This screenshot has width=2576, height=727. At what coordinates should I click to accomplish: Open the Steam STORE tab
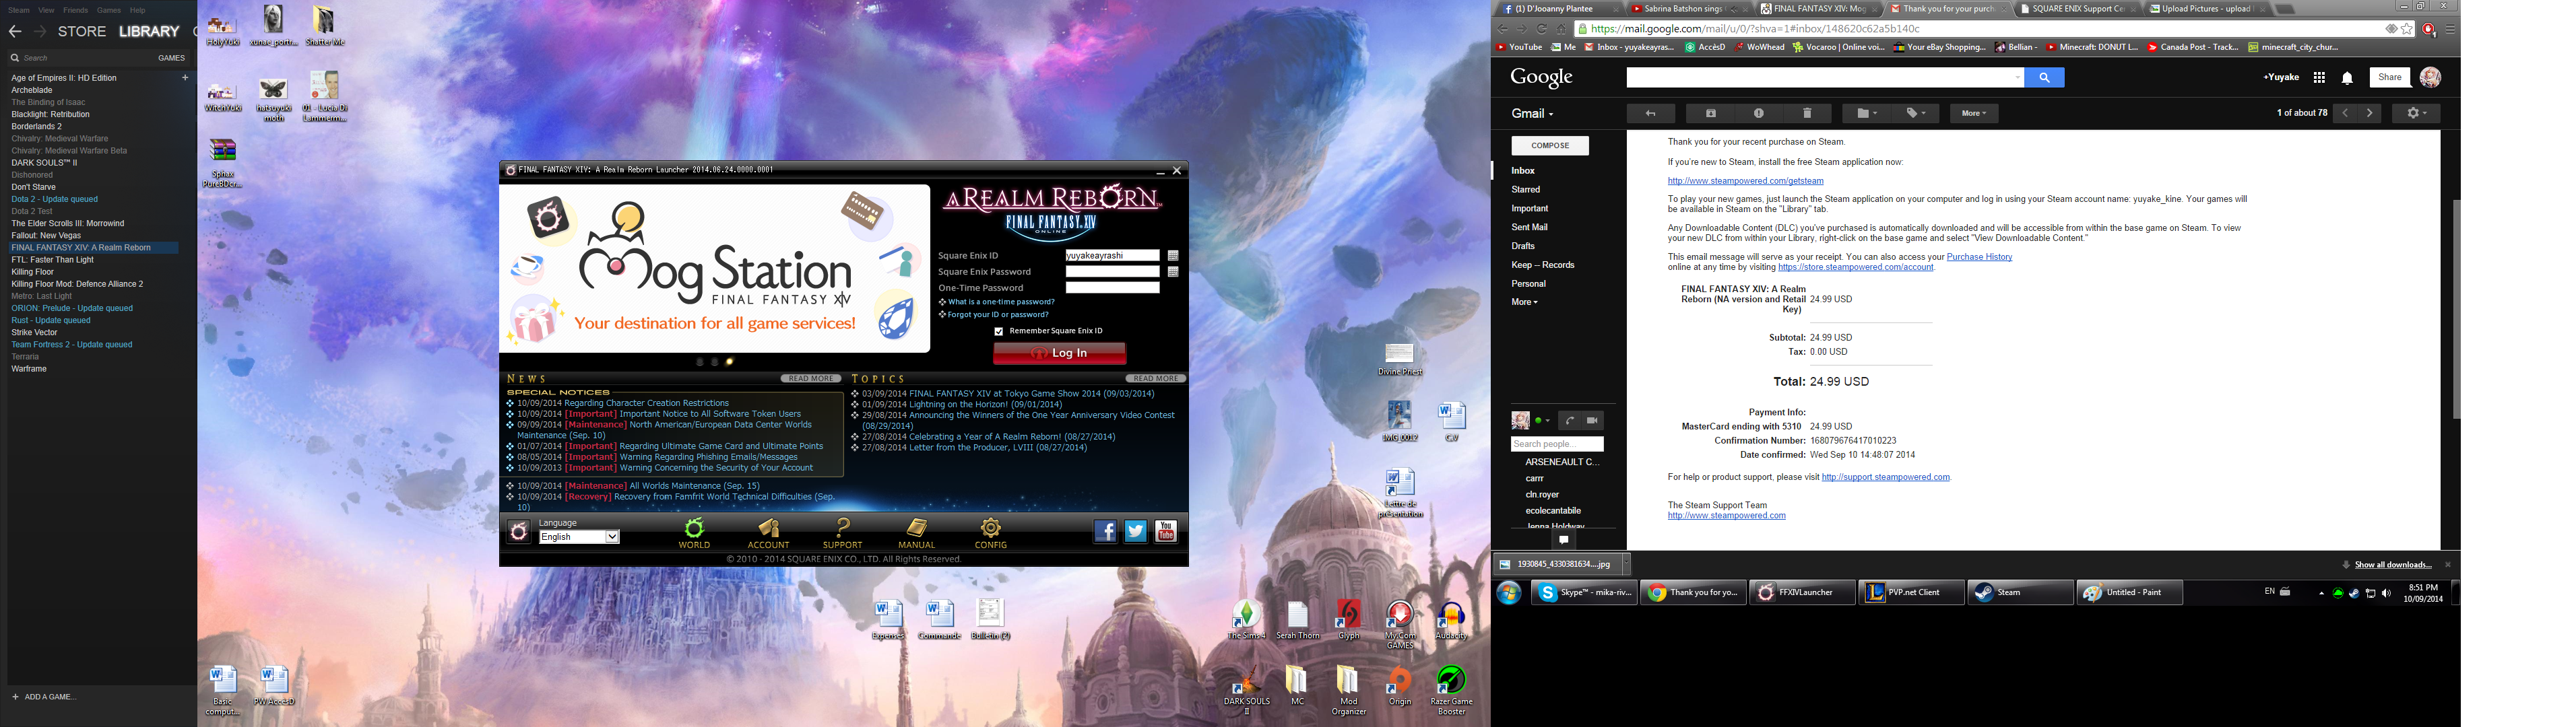(82, 32)
